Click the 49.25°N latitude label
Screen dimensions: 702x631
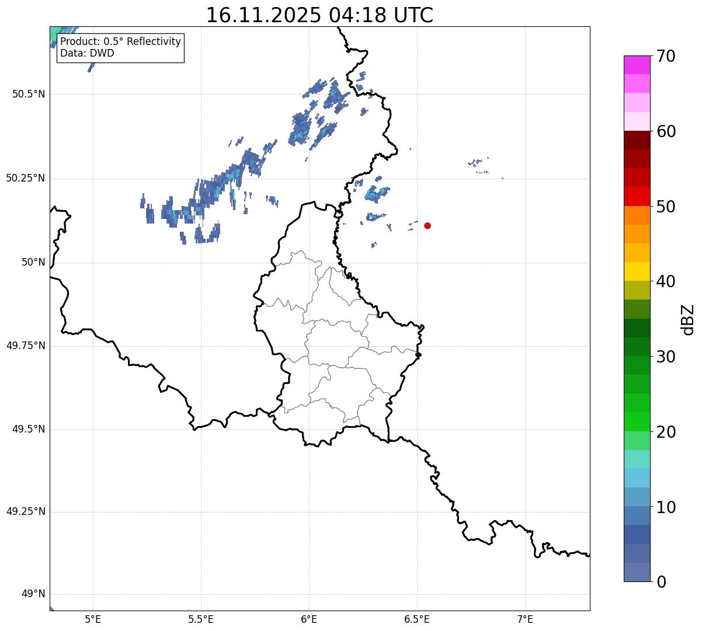point(26,512)
